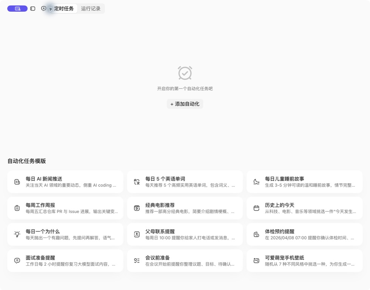This screenshot has width=370, height=290.
Task: Click the medical icon beside 体检预约提醒
Action: pos(256,234)
